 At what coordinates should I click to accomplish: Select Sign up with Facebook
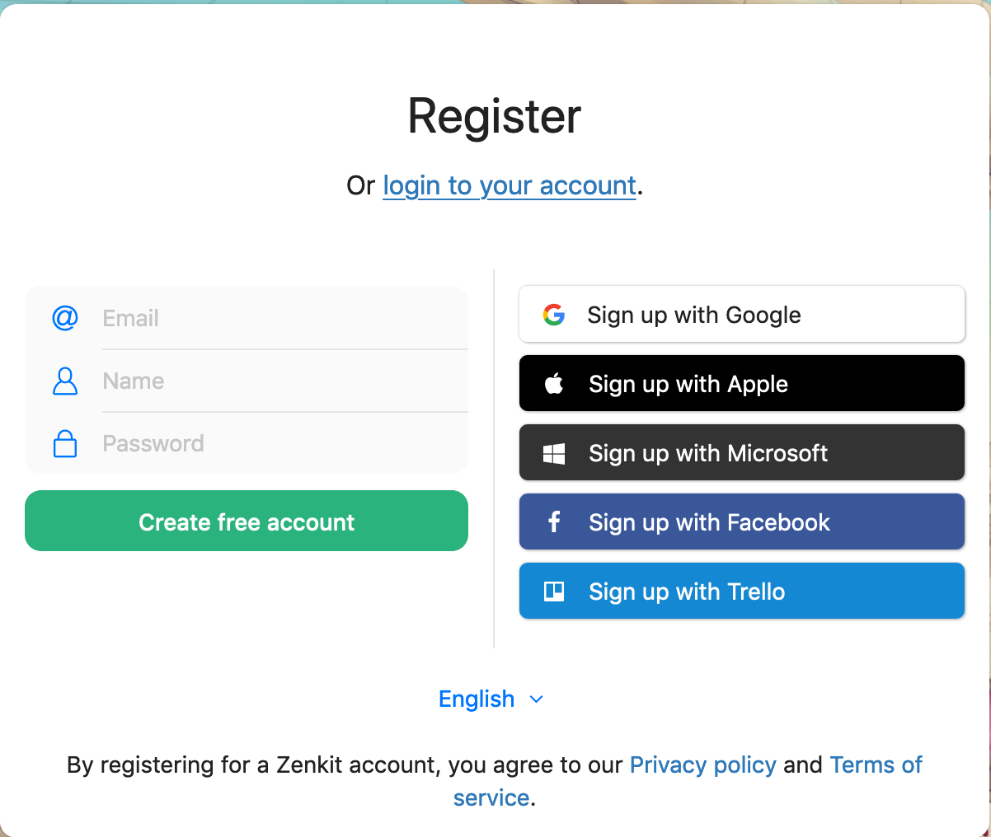[x=741, y=521]
